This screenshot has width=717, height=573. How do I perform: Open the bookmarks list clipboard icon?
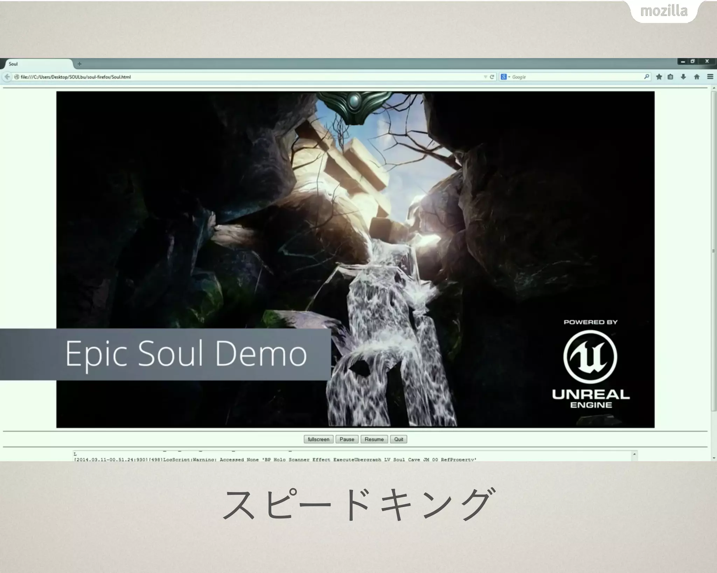click(670, 77)
